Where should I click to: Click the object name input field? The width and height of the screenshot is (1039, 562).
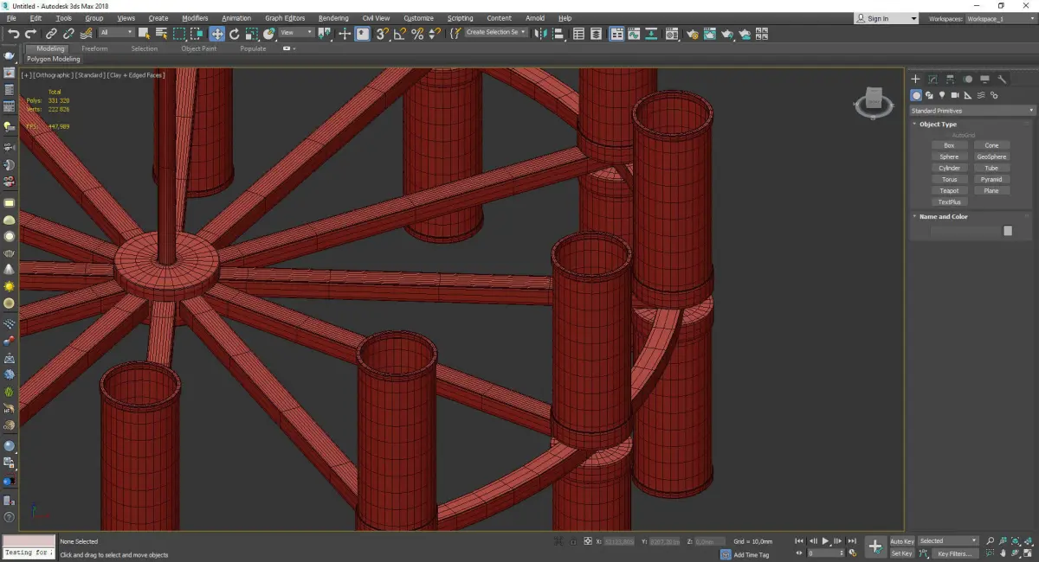[x=965, y=231]
